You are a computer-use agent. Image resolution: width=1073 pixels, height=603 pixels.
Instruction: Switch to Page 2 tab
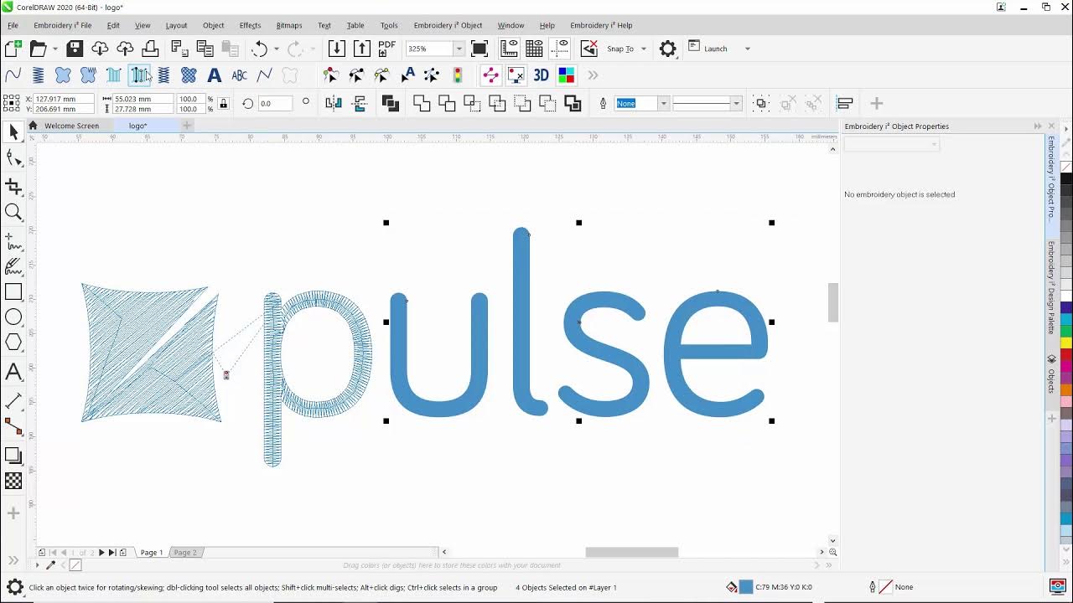point(185,553)
